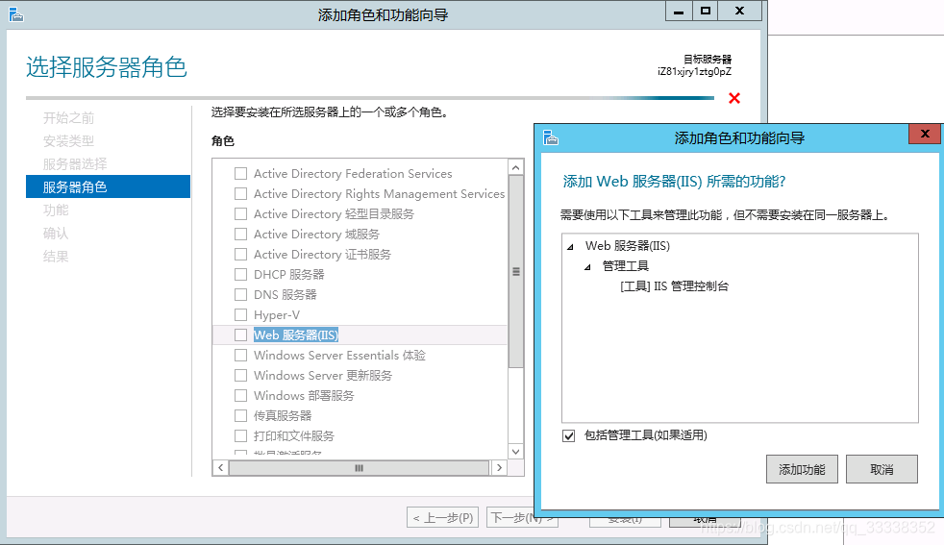This screenshot has width=944, height=545.
Task: Click horizontal scrollbar left arrow
Action: pyautogui.click(x=220, y=468)
